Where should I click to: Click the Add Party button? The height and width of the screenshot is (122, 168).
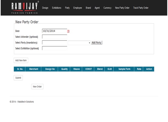(97, 43)
